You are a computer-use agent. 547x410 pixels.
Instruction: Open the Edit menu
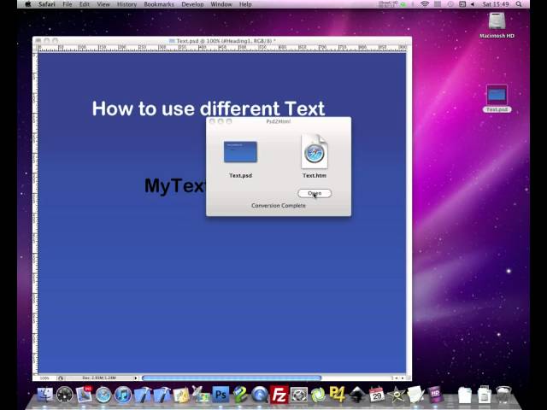point(84,4)
